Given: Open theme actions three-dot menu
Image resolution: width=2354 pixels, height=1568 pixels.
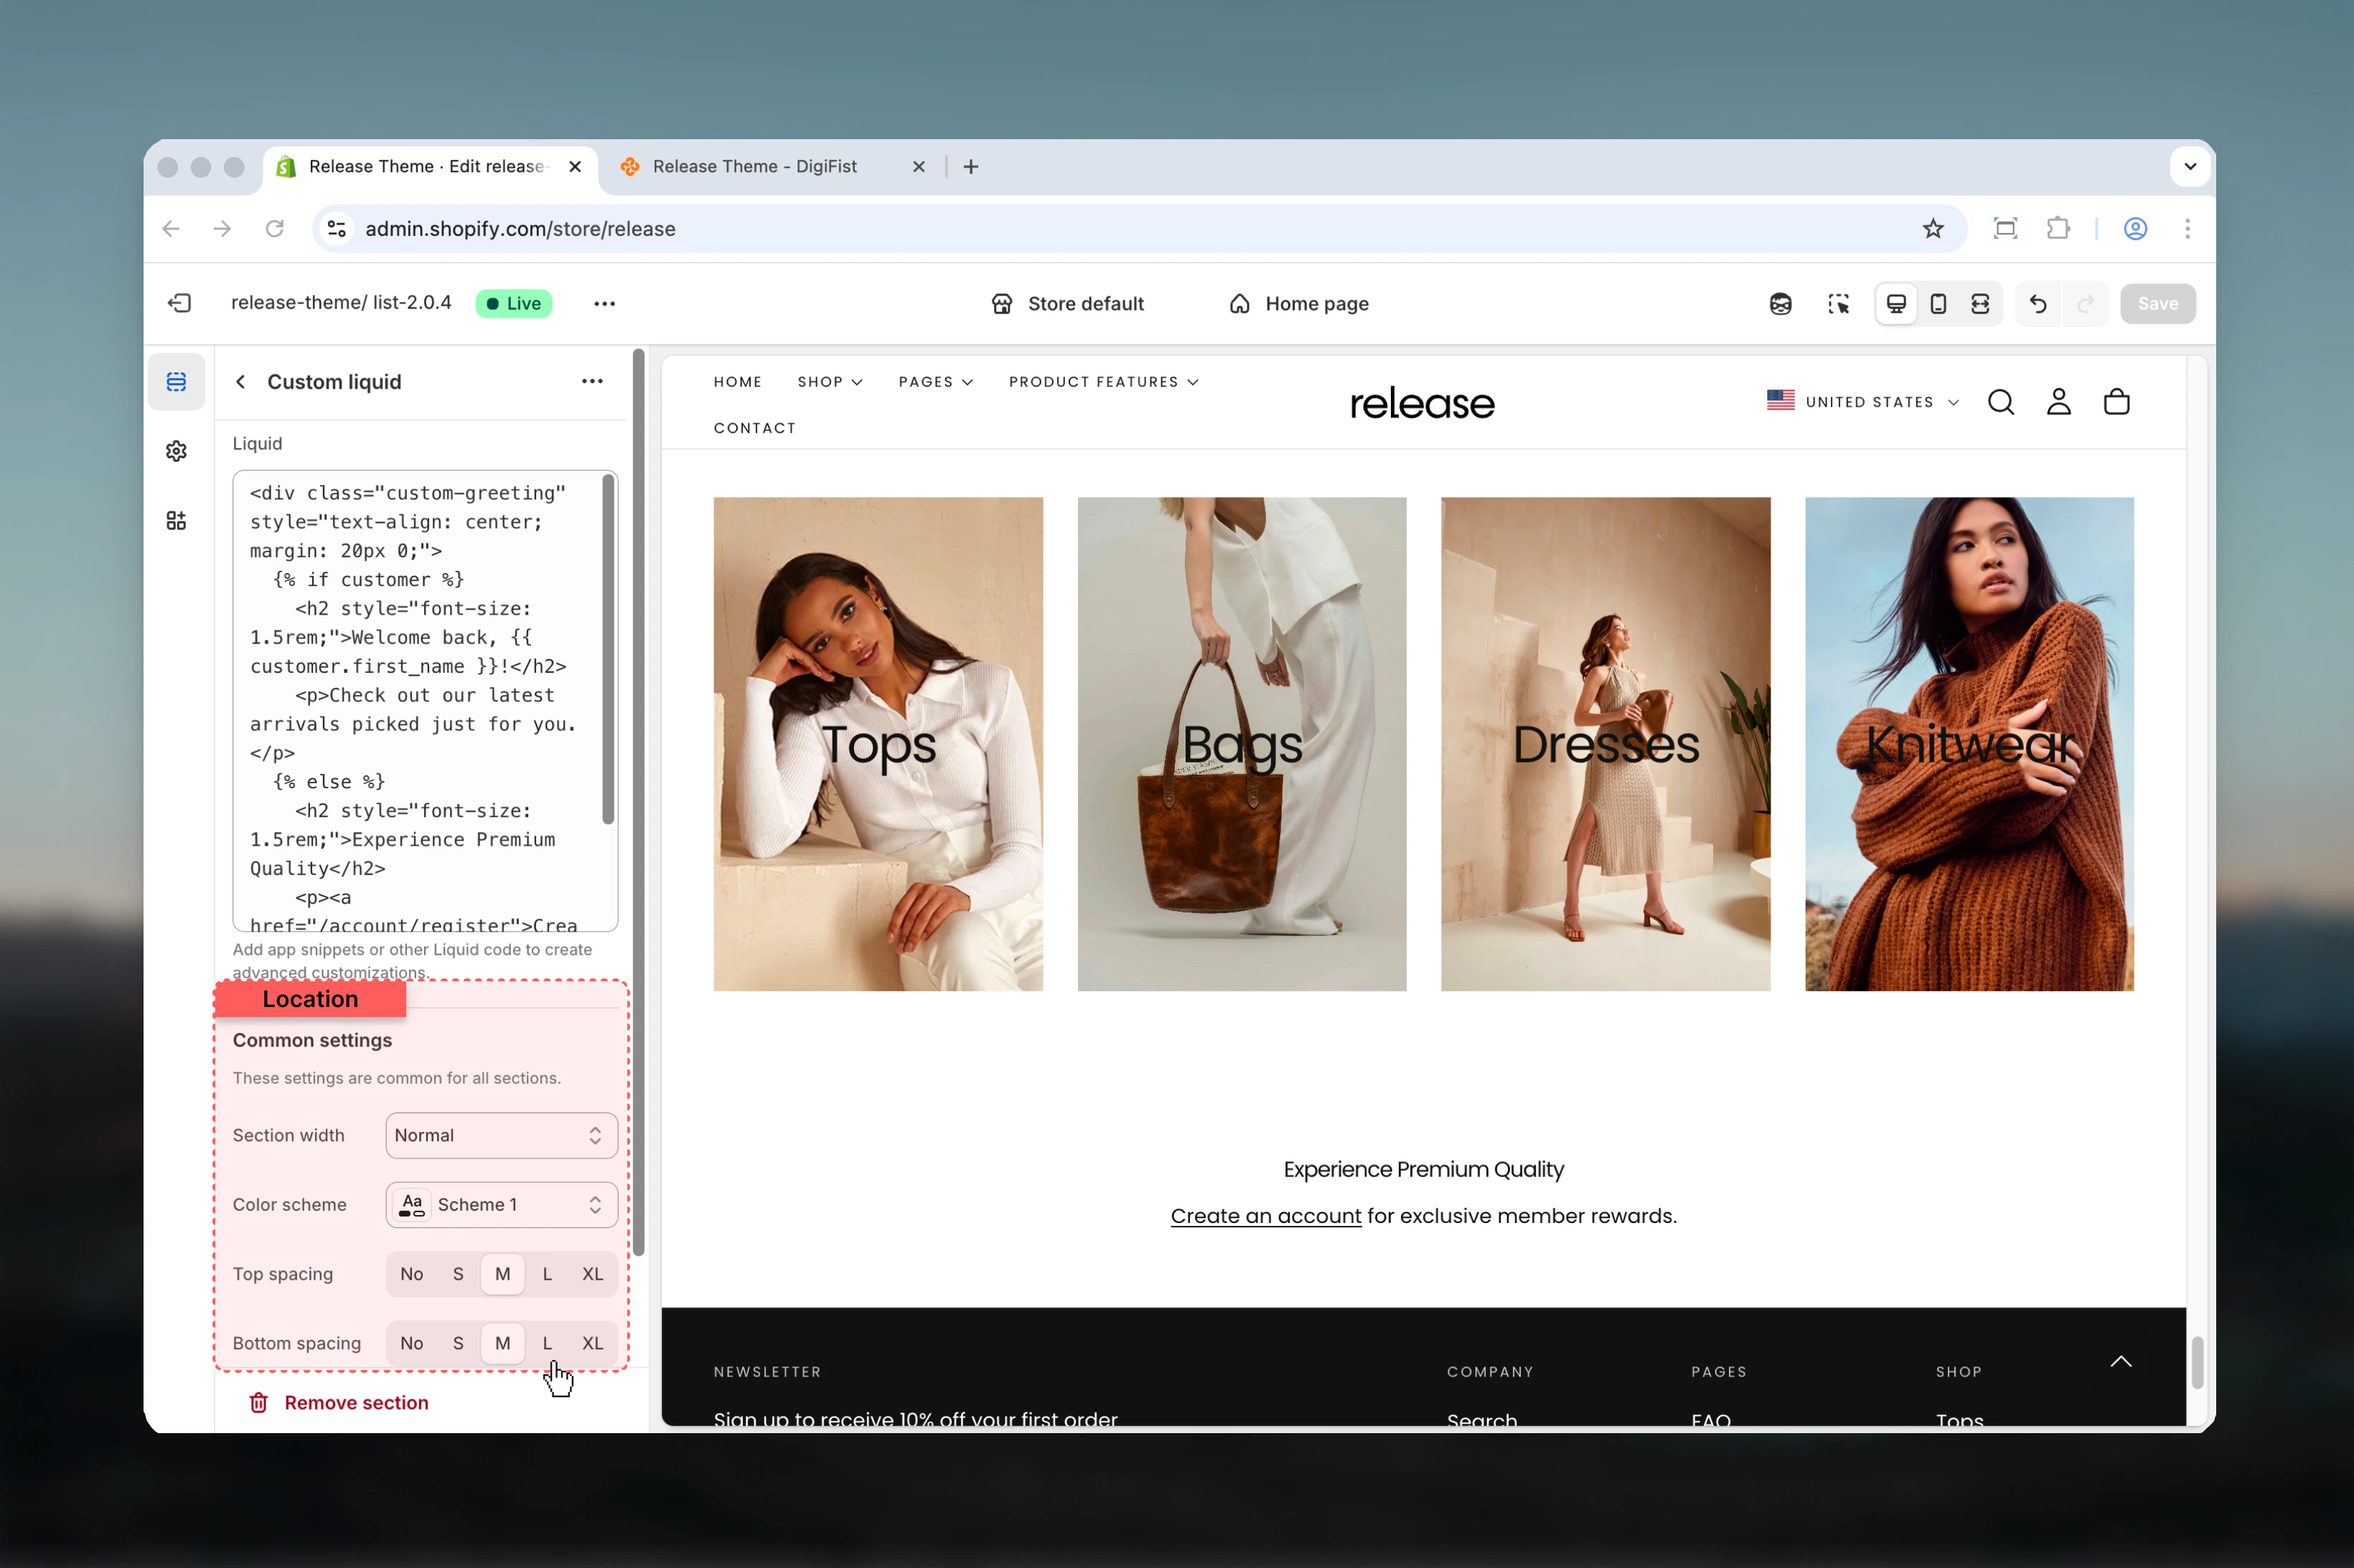Looking at the screenshot, I should pos(604,304).
